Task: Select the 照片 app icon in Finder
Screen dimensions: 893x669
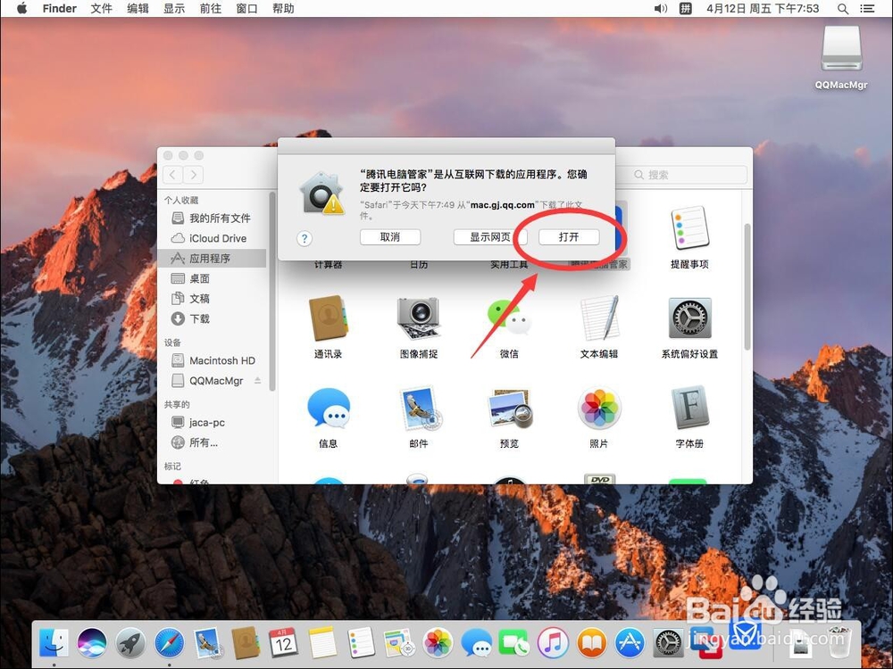Action: pyautogui.click(x=599, y=408)
